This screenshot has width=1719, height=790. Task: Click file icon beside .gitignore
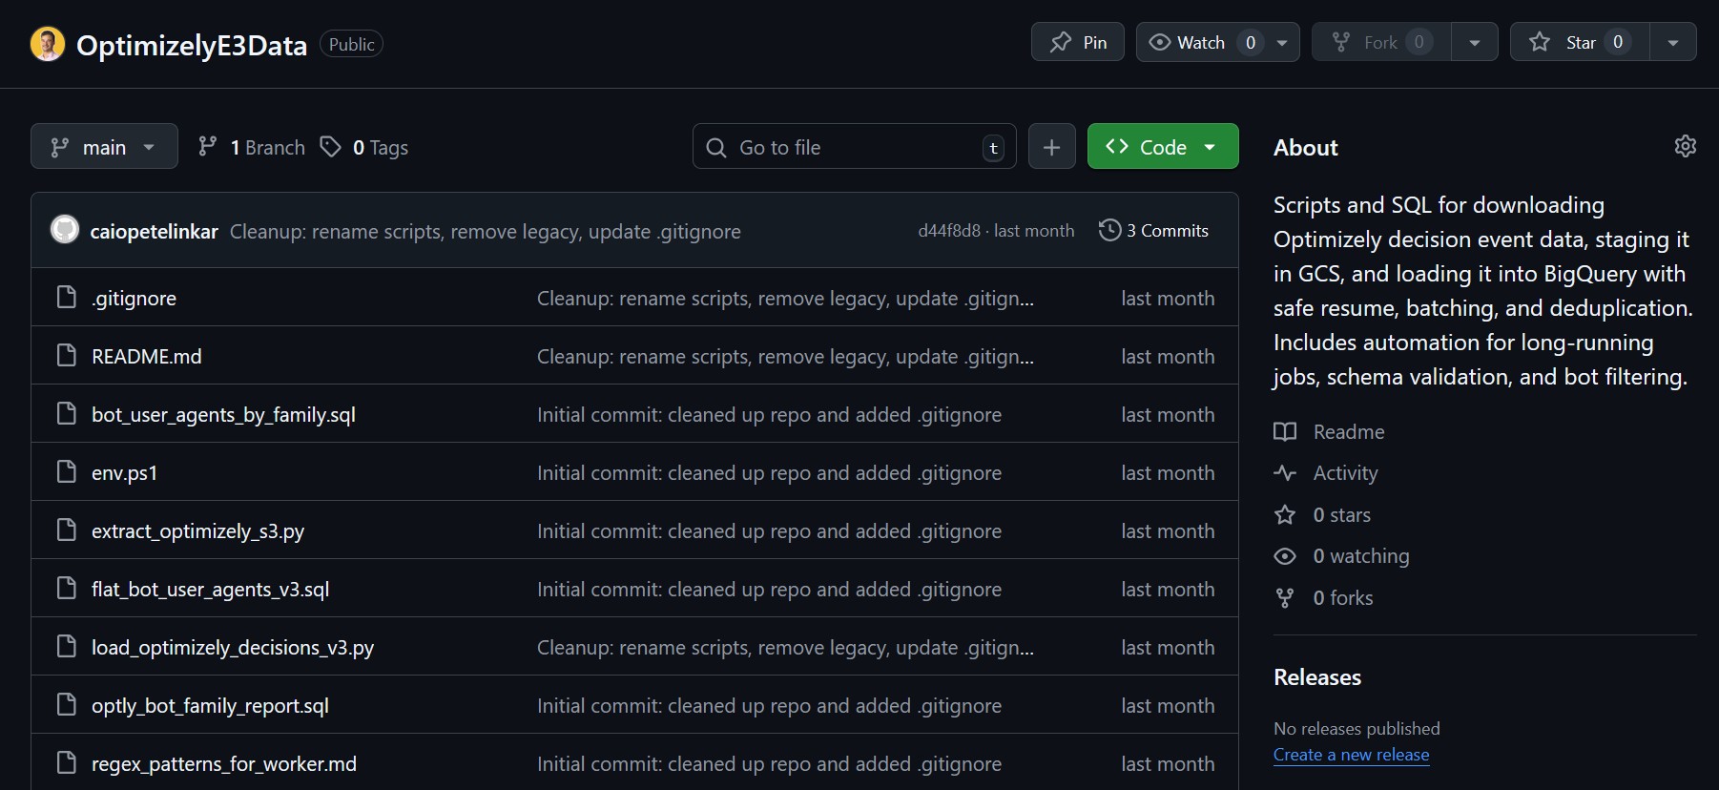[66, 298]
